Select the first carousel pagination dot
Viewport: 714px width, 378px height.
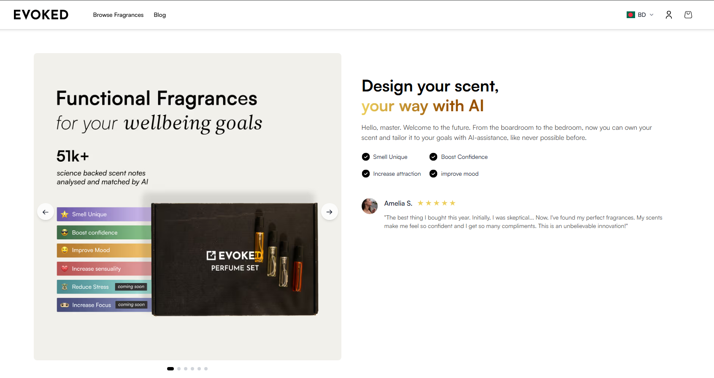click(x=170, y=369)
